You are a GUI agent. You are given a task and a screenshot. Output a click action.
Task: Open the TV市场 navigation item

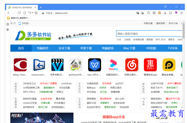point(173,48)
